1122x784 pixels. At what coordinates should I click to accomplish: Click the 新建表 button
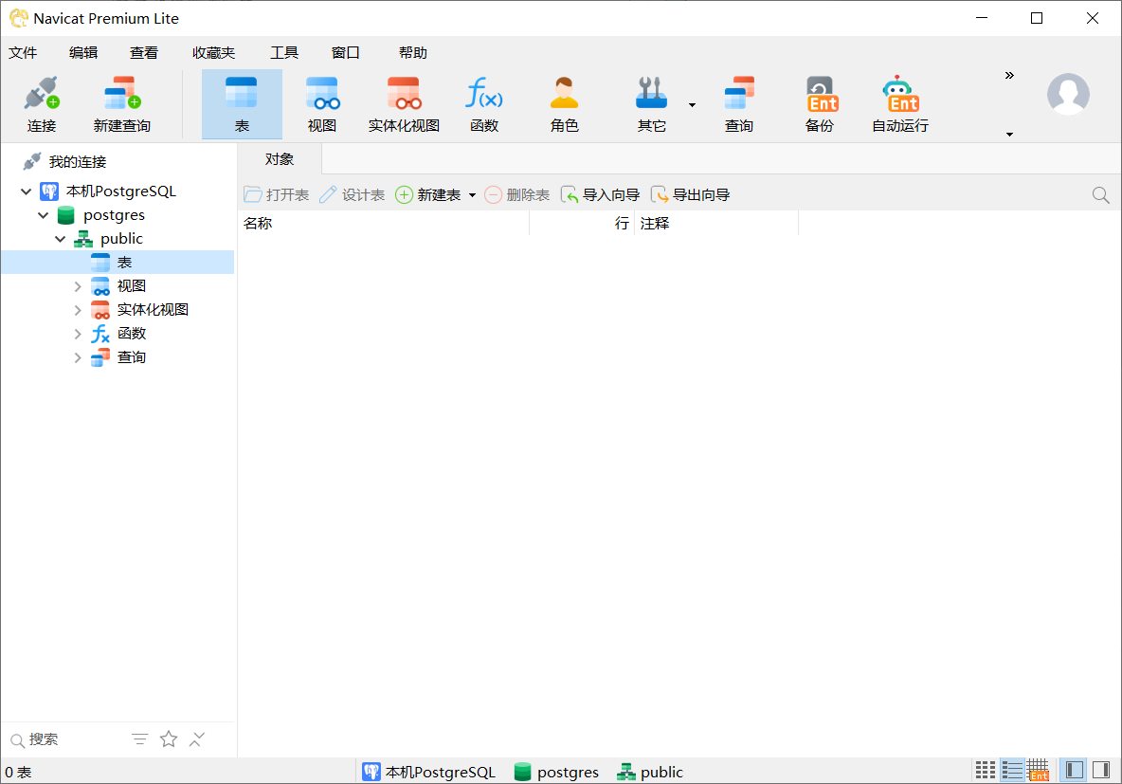tap(428, 194)
